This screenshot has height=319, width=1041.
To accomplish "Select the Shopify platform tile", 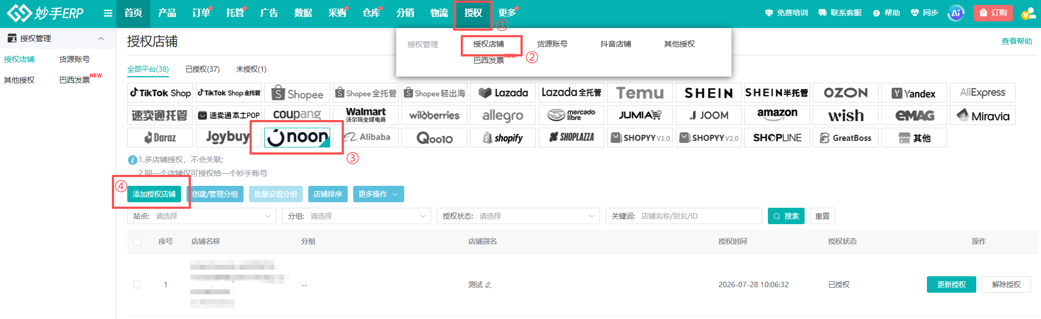I will [x=503, y=138].
